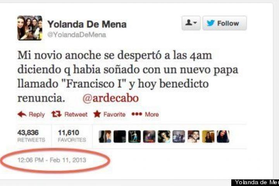
Task: Open the 12:06 PM - Feb 11, 2013 timestamp
Action: [x=52, y=160]
